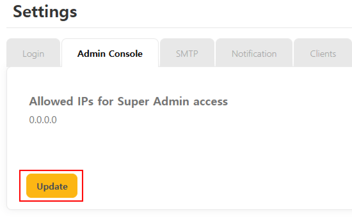Go to the Clients tab
352x217 pixels.
point(323,54)
